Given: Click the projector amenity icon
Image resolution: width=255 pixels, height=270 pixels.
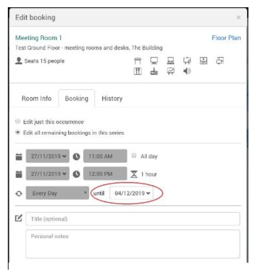Looking at the screenshot, I should [x=154, y=71].
